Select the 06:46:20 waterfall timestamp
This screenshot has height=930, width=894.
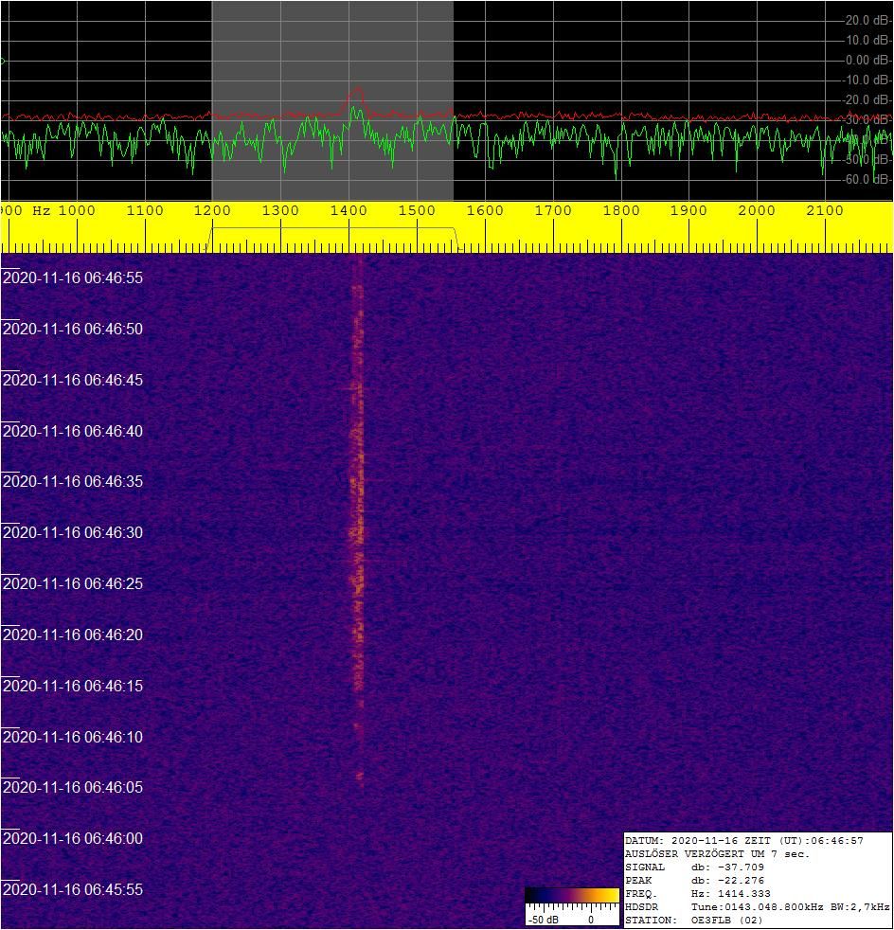pyautogui.click(x=73, y=635)
